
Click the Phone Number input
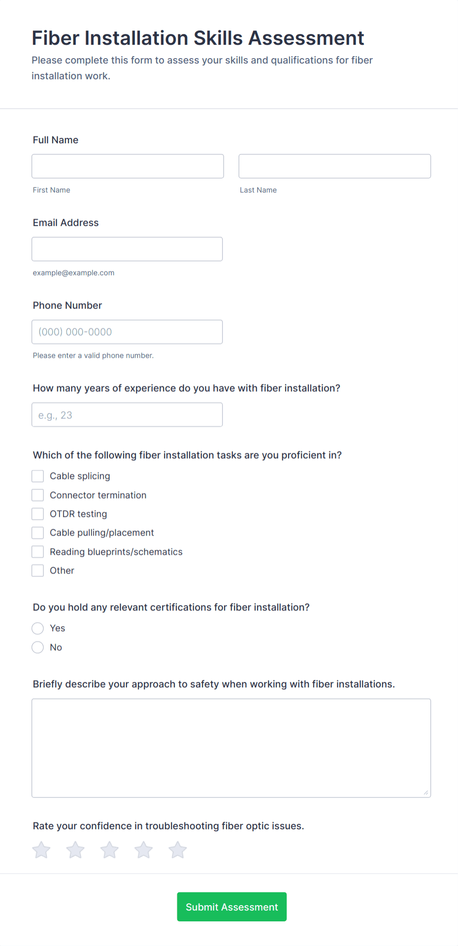[x=127, y=332]
